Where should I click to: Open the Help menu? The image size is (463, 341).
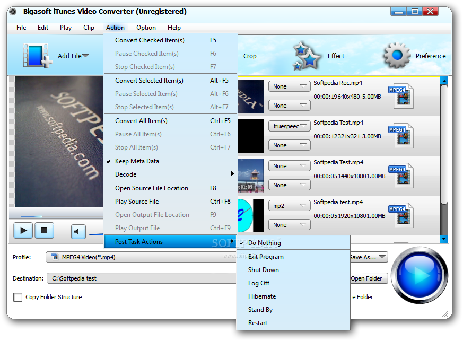point(174,28)
